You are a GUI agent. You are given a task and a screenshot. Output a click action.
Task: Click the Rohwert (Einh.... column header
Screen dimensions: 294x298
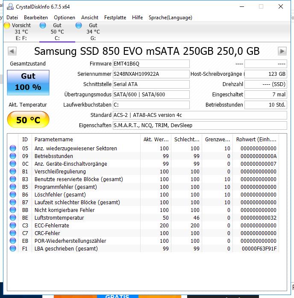pos(256,139)
